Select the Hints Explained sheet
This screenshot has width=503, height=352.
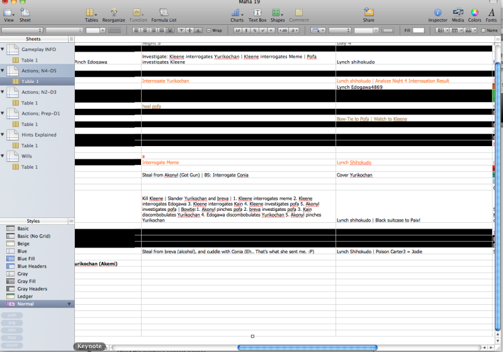pyautogui.click(x=39, y=135)
